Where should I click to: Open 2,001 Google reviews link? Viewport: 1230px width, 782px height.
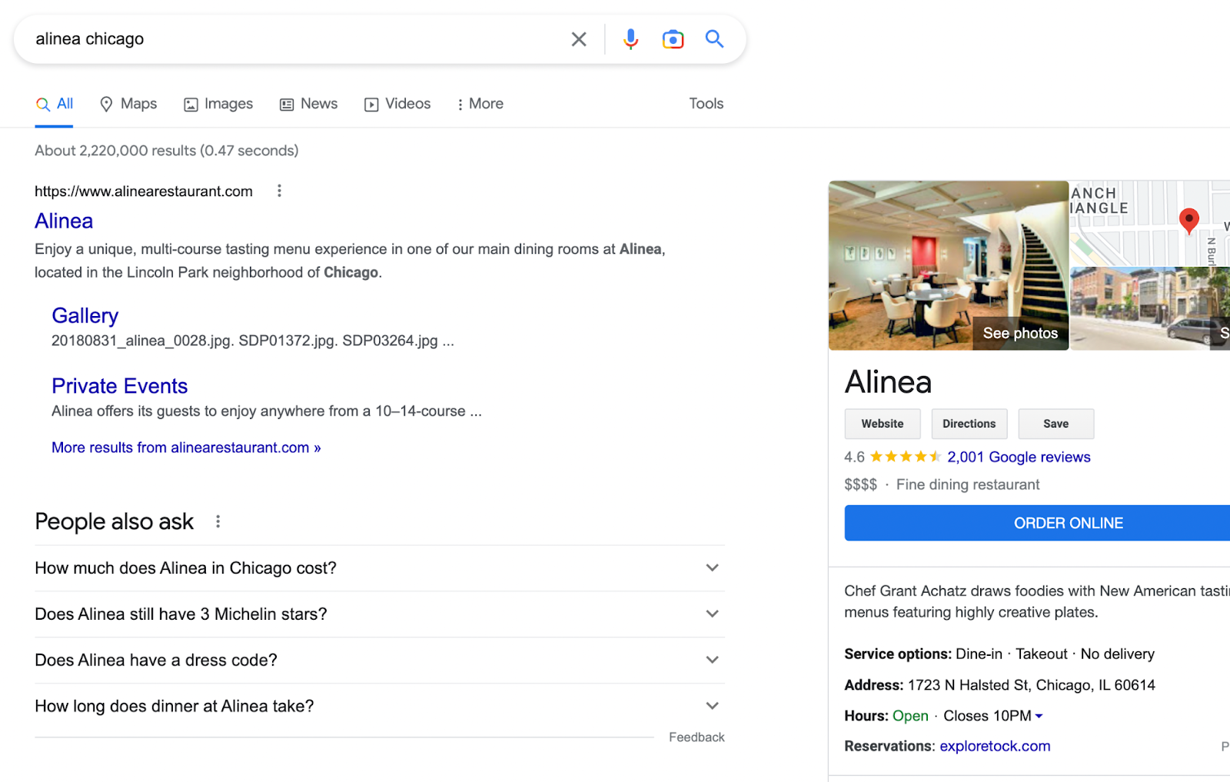coord(1019,458)
